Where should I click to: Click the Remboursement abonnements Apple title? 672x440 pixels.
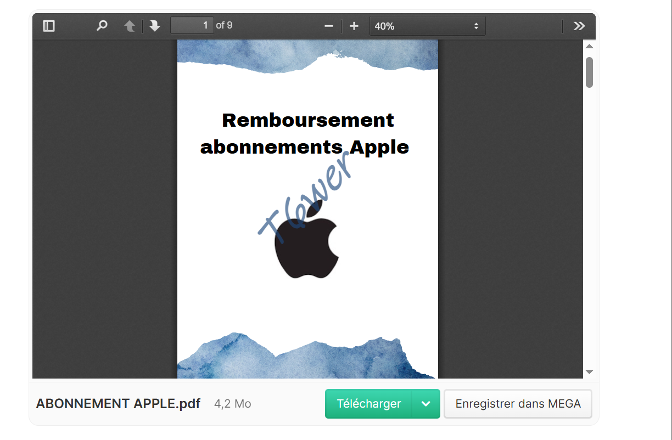[x=305, y=133]
